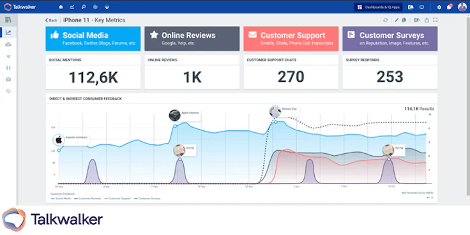Click the first Survey marker near 11 Sep
This screenshot has width=470, height=235.
179,150
